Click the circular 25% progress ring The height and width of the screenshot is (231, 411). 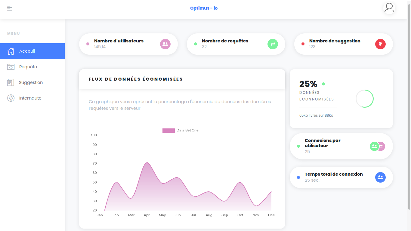[364, 99]
